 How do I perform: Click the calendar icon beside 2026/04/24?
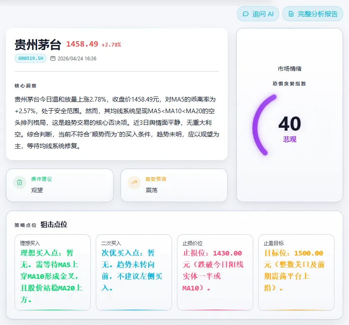[x=53, y=59]
